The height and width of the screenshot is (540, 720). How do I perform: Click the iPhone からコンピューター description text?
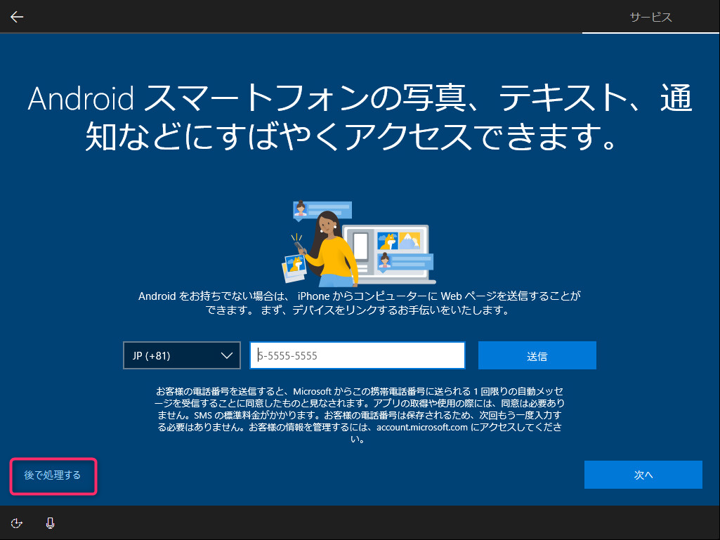click(360, 303)
